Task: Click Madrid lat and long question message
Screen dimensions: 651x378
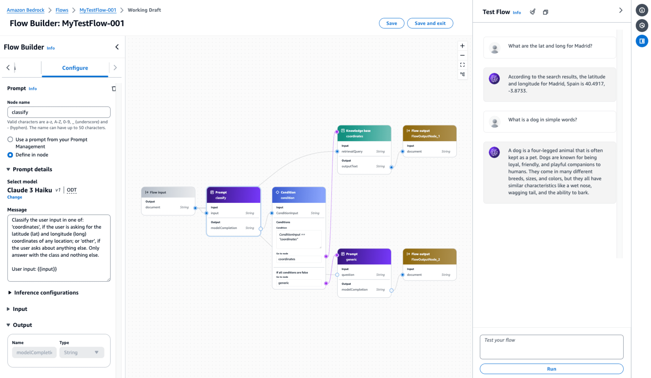Action: [550, 47]
